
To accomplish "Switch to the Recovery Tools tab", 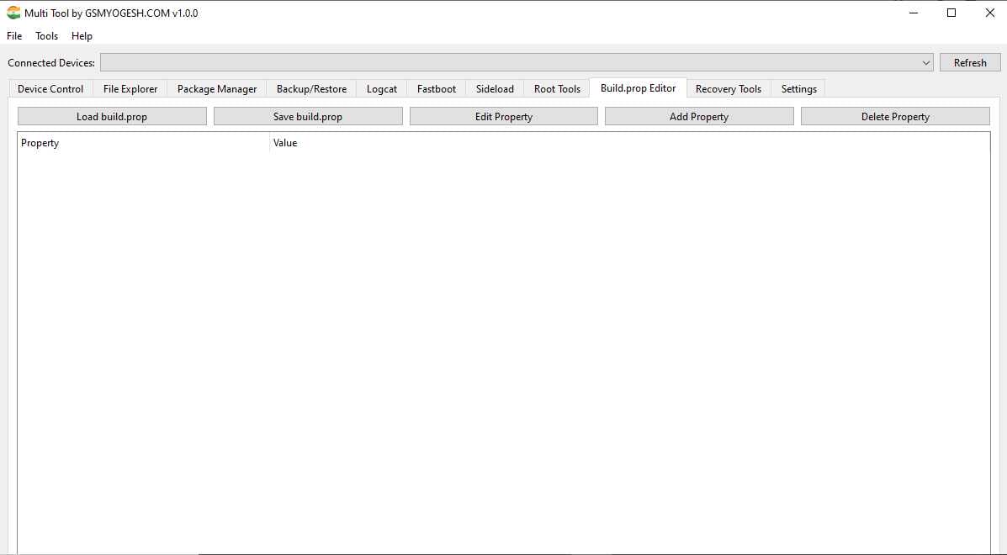I will 729,89.
